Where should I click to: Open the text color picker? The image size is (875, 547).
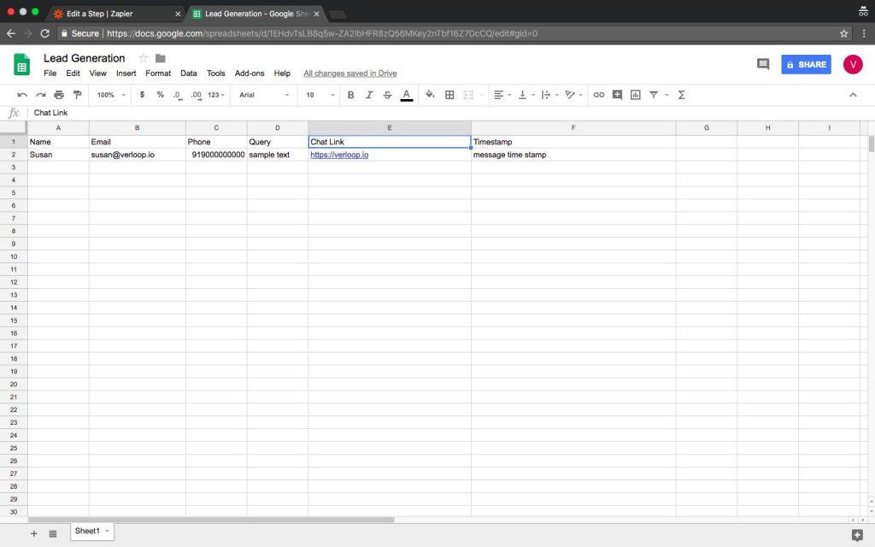point(407,95)
